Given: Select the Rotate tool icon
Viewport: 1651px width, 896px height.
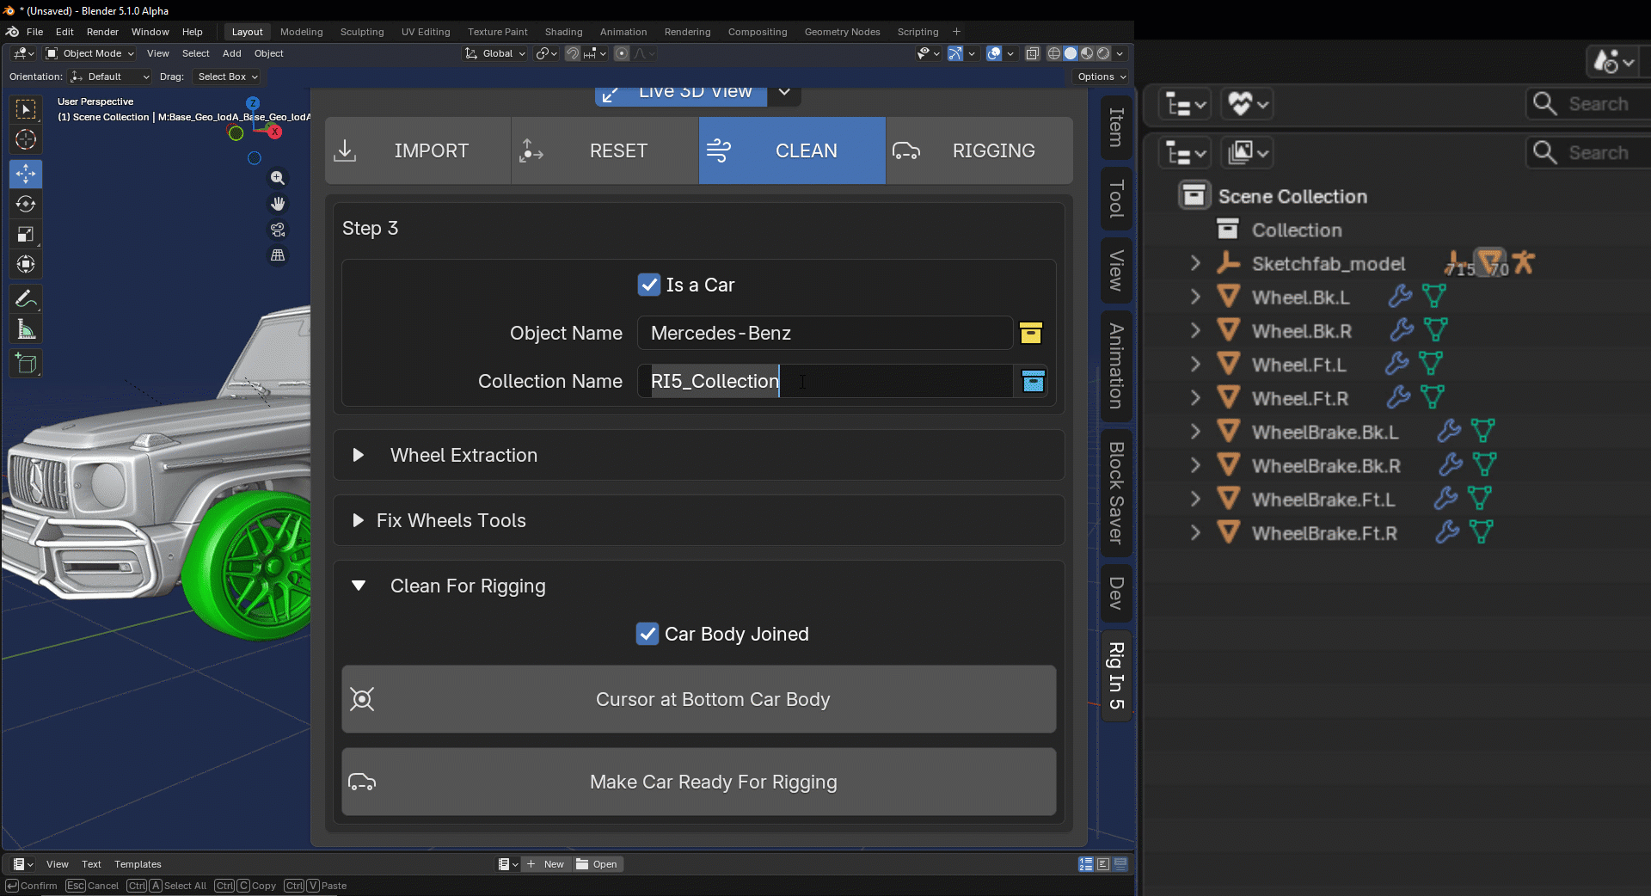Looking at the screenshot, I should 26,204.
